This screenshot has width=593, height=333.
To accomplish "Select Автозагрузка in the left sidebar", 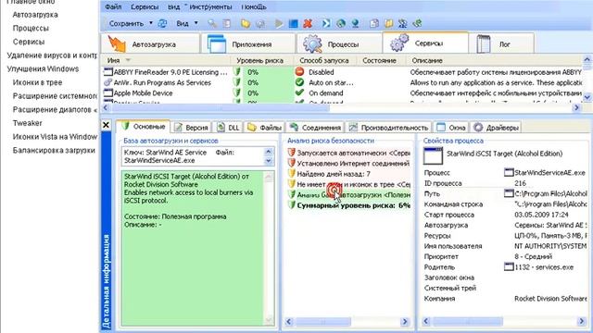I will pyautogui.click(x=35, y=15).
